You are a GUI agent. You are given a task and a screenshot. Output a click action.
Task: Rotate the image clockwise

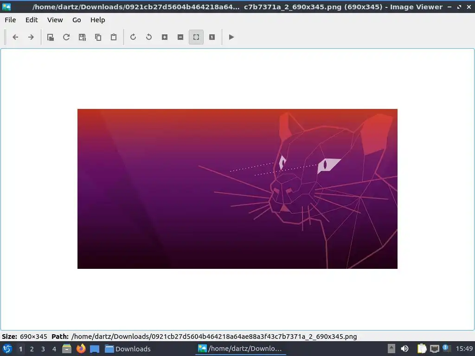pos(133,37)
